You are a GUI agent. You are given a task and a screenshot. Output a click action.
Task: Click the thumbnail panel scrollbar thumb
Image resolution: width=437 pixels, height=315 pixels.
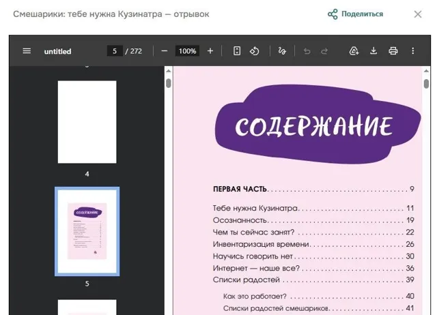[169, 83]
